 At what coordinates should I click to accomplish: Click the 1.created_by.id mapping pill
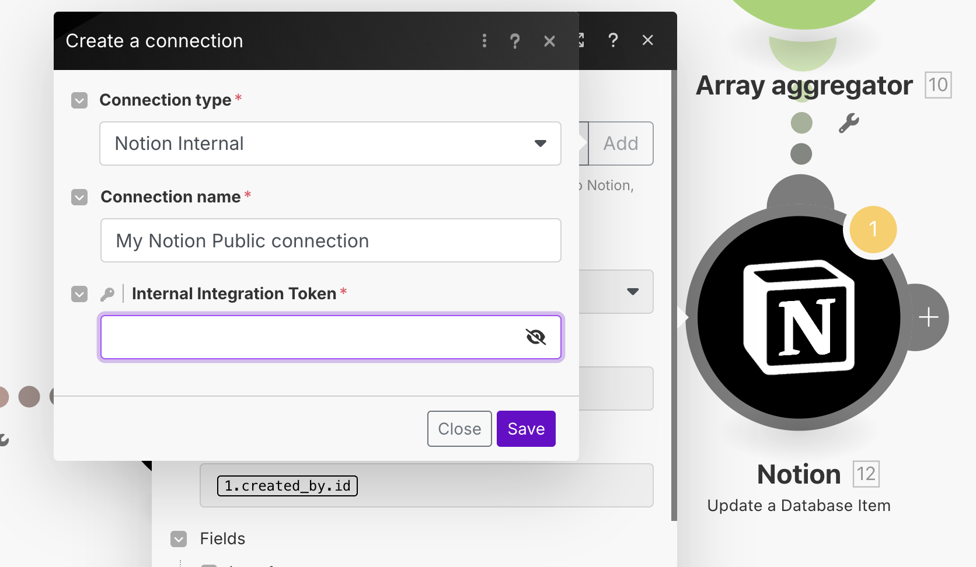point(287,486)
